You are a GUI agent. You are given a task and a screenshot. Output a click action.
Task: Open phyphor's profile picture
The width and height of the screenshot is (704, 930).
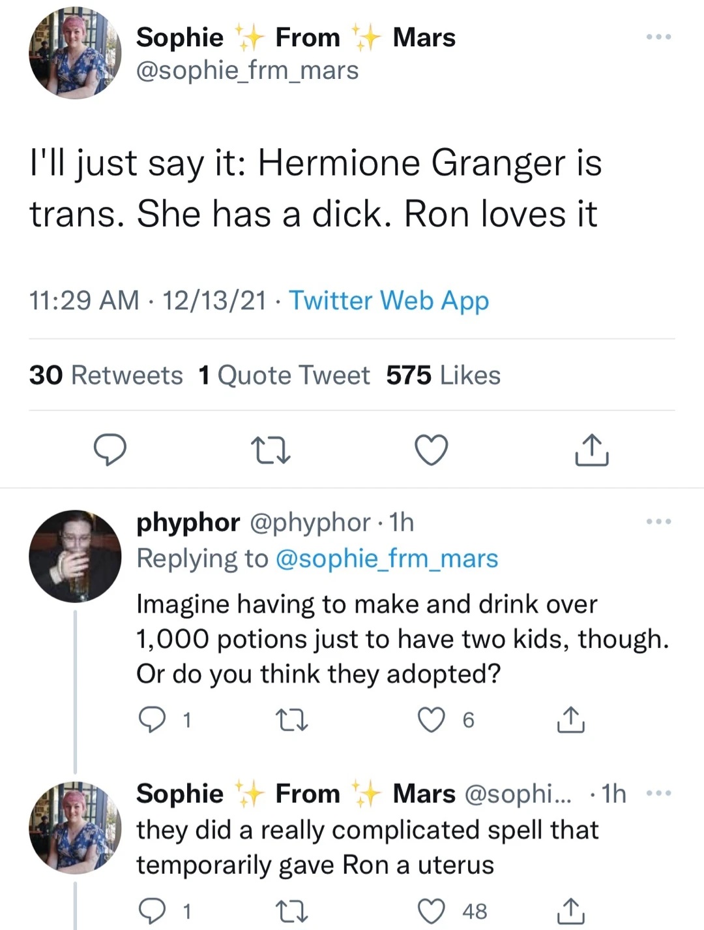point(75,556)
